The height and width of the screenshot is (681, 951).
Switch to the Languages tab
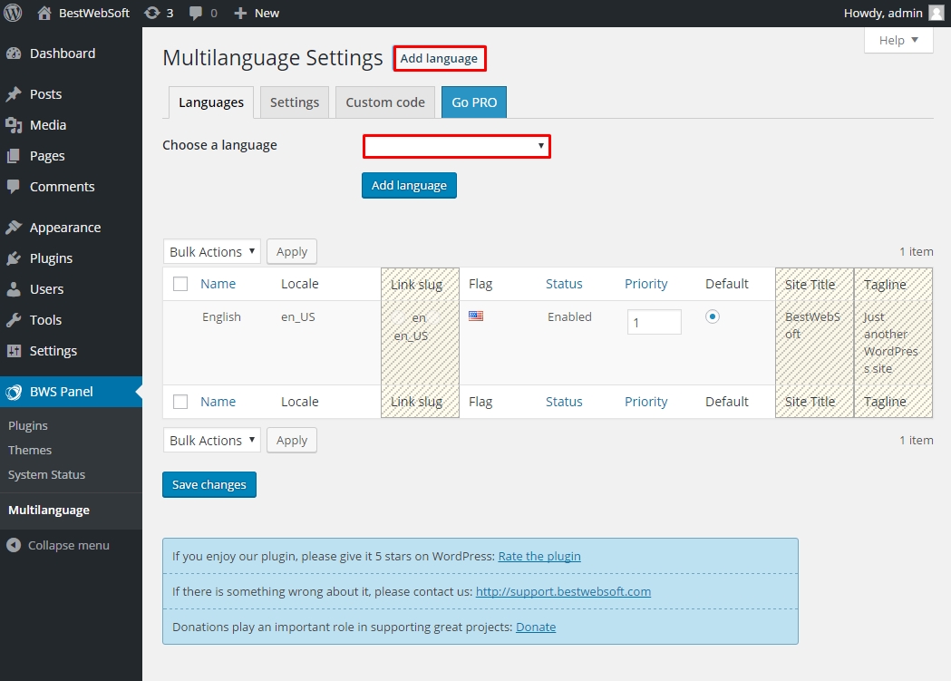point(211,102)
